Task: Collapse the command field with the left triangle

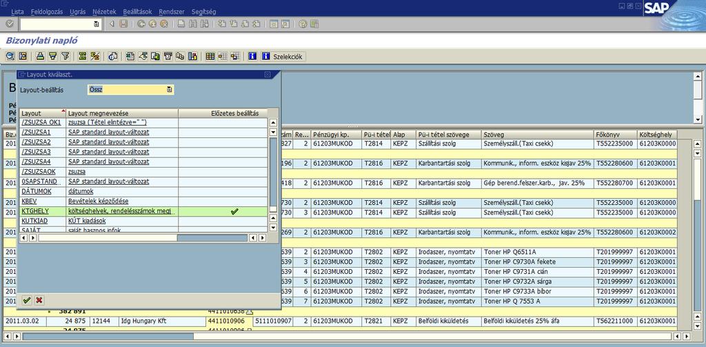Action: click(x=112, y=24)
